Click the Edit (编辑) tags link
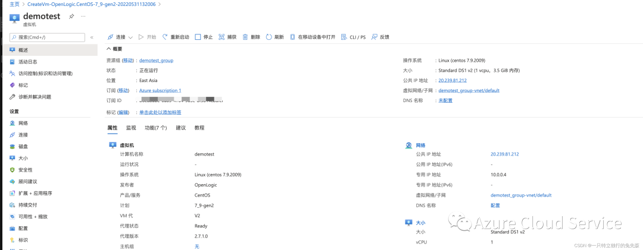 pos(123,112)
